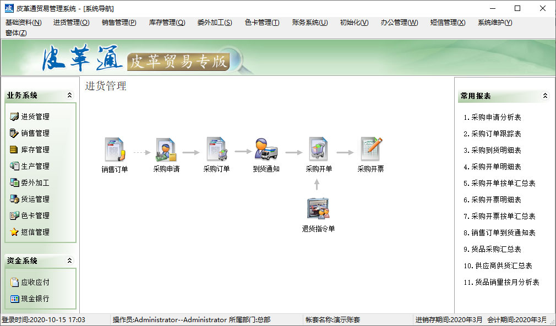Open report 9. 货品采购汇总表
Viewport: 556px width, 326px height.
(492, 249)
